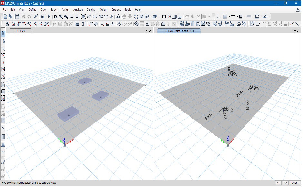Click the Save model icon
The height and width of the screenshot is (187, 303).
pyautogui.click(x=17, y=16)
